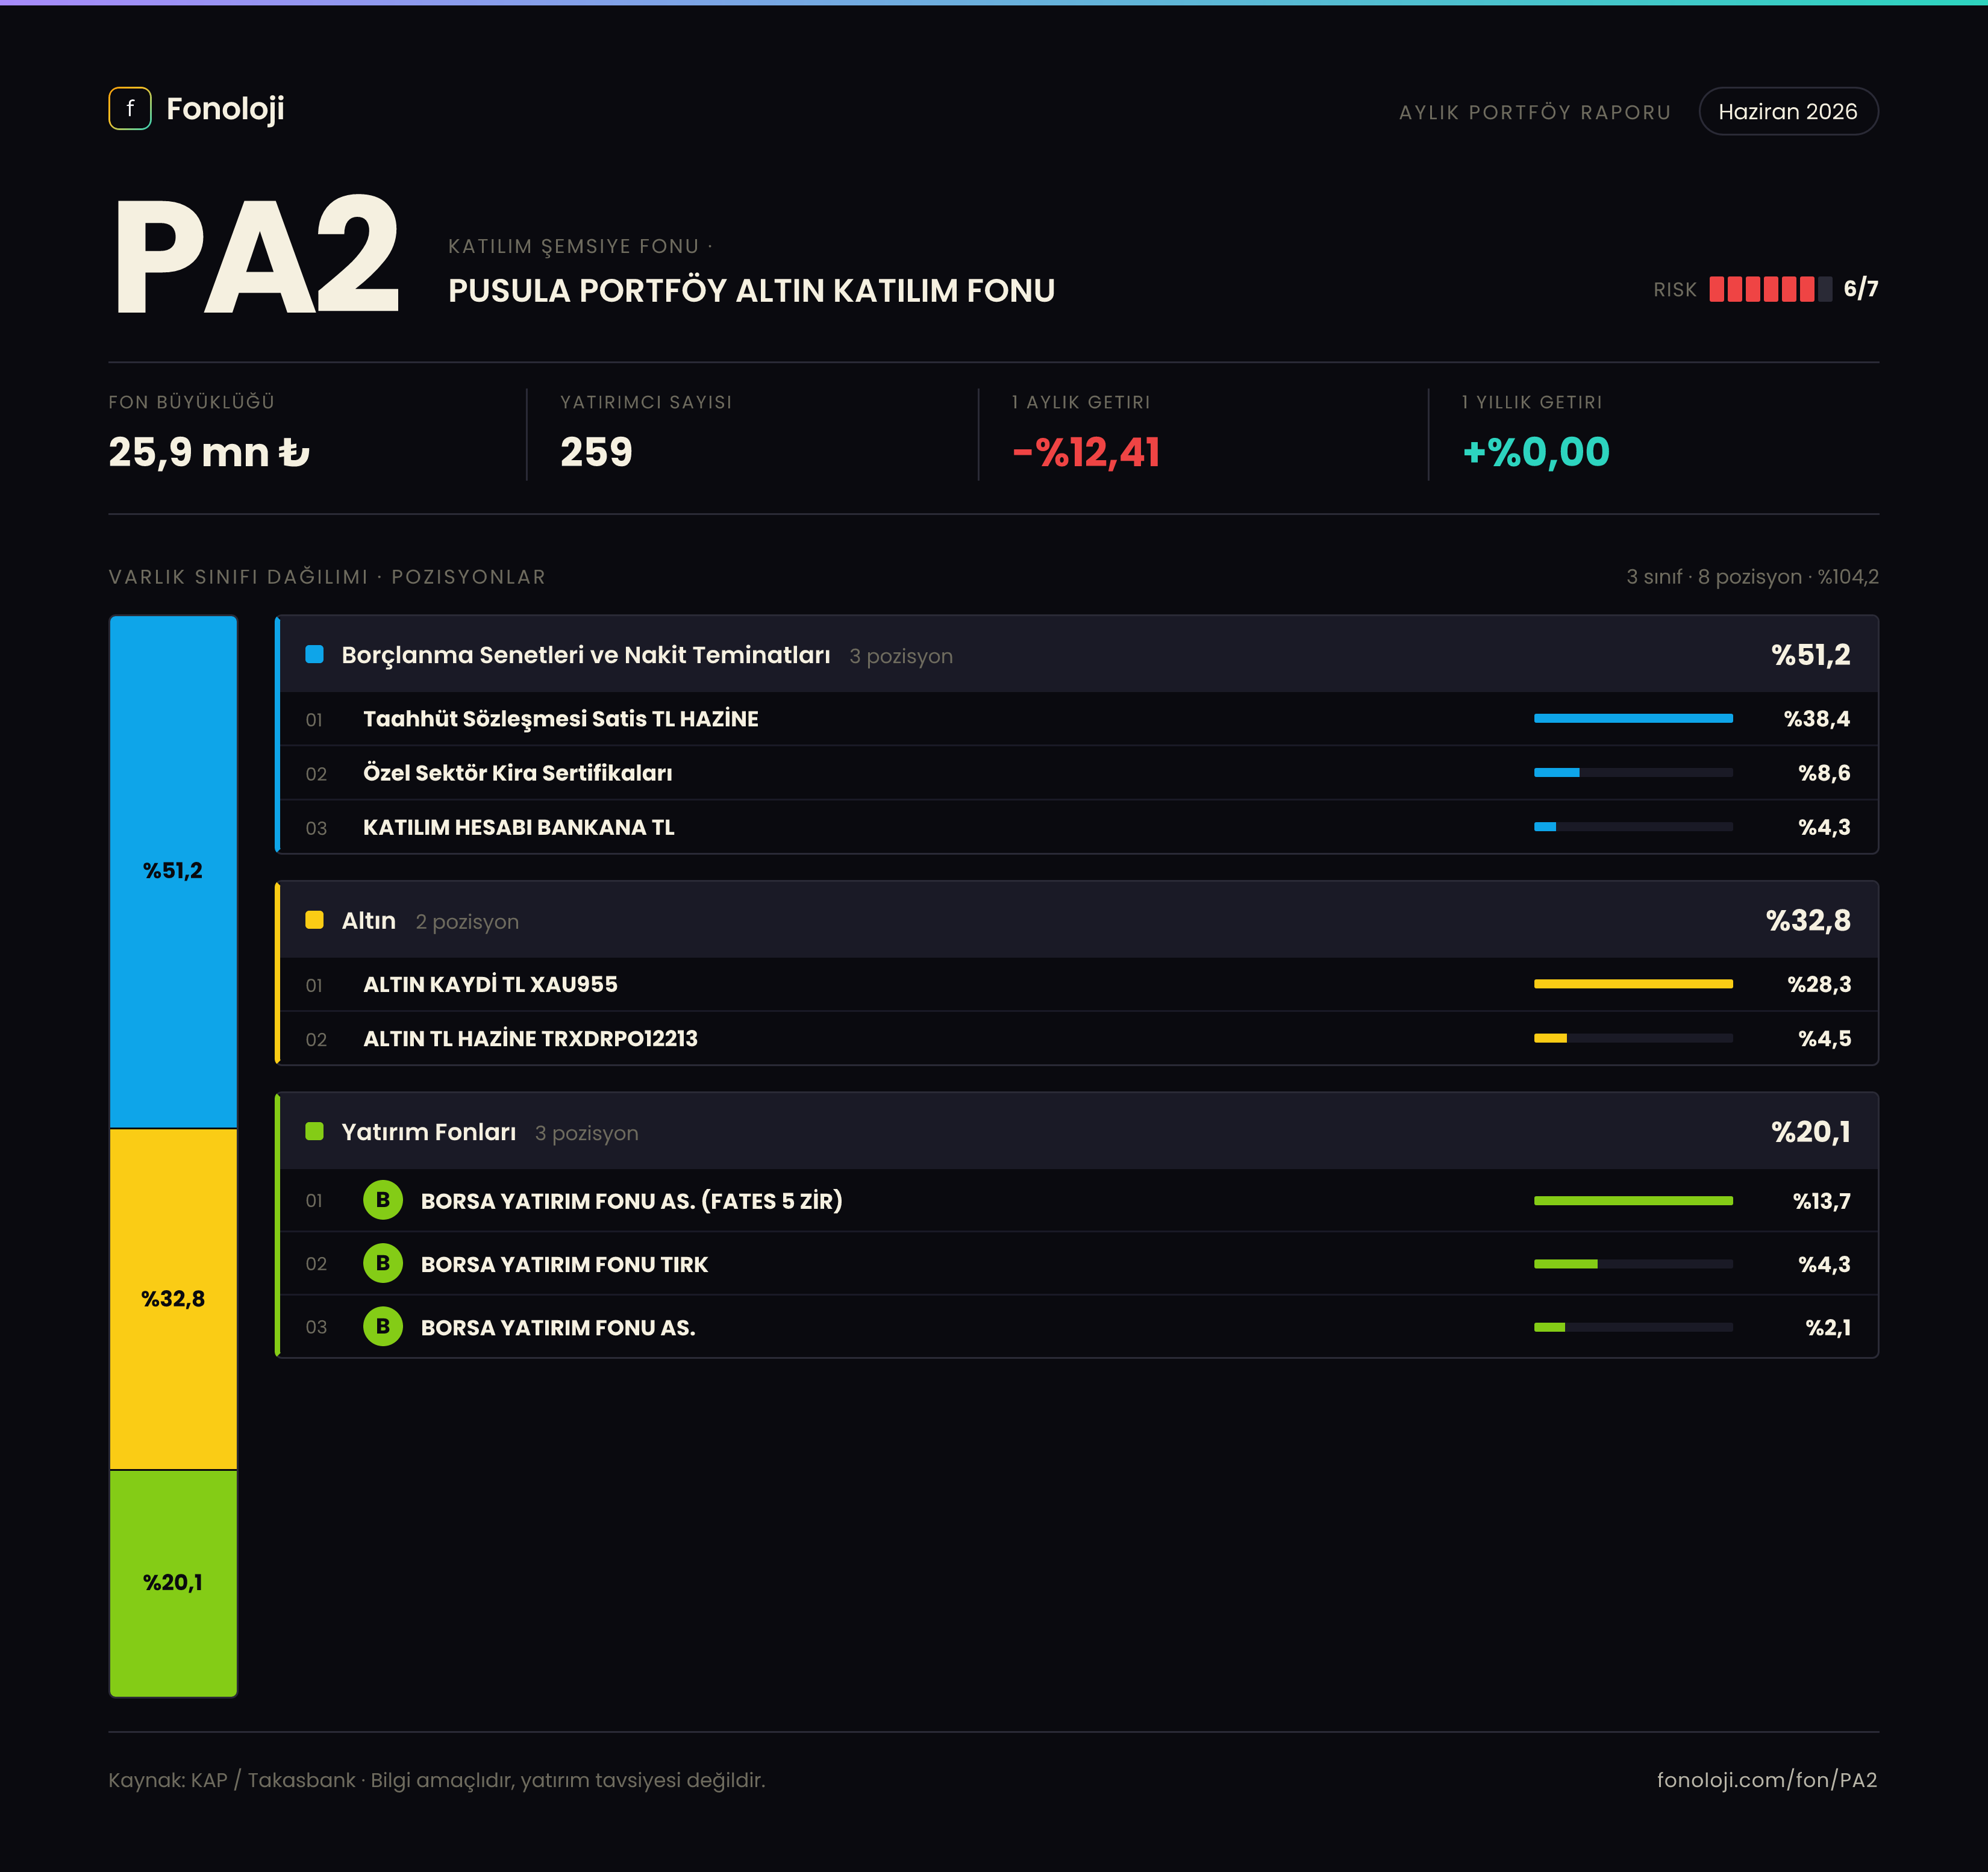This screenshot has height=1872, width=1988.
Task: Click the %2,1 weight value
Action: [1828, 1327]
